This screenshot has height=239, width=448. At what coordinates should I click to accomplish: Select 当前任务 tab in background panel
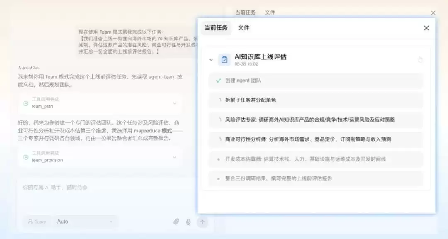pyautogui.click(x=245, y=12)
